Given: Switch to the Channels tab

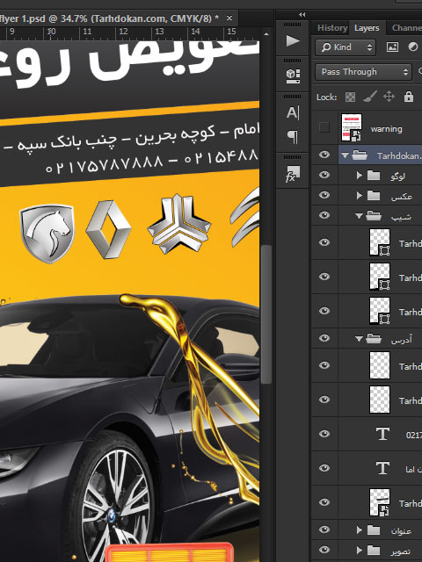Looking at the screenshot, I should click(x=406, y=28).
